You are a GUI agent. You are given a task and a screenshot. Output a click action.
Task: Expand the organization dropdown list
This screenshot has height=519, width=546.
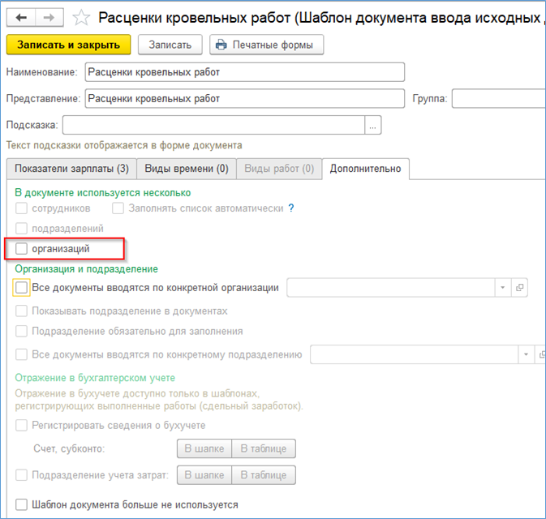(502, 288)
